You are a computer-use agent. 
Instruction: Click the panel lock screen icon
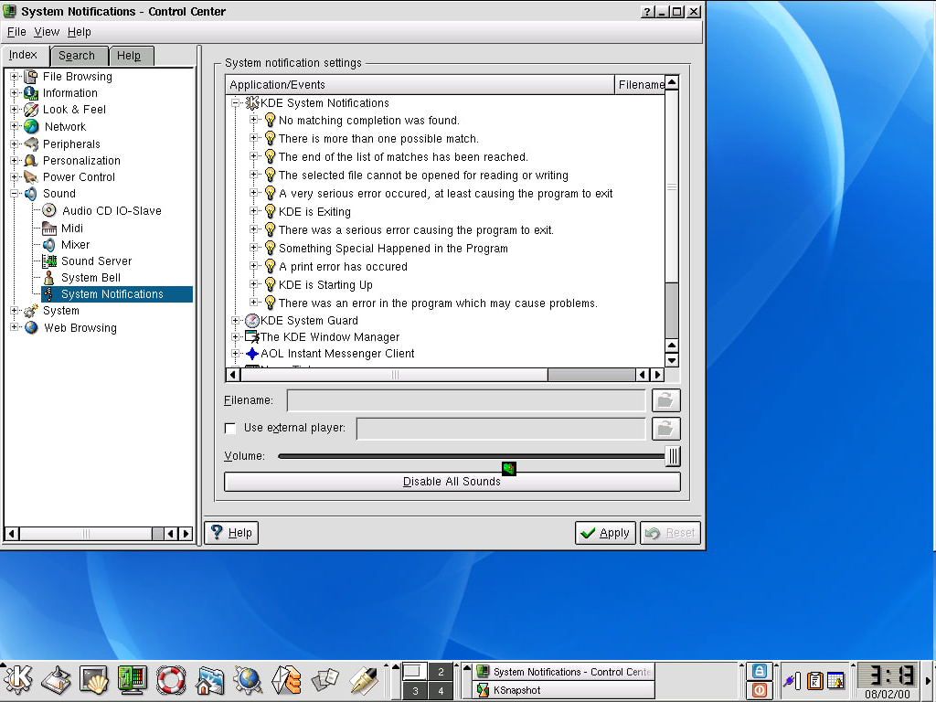[759, 671]
